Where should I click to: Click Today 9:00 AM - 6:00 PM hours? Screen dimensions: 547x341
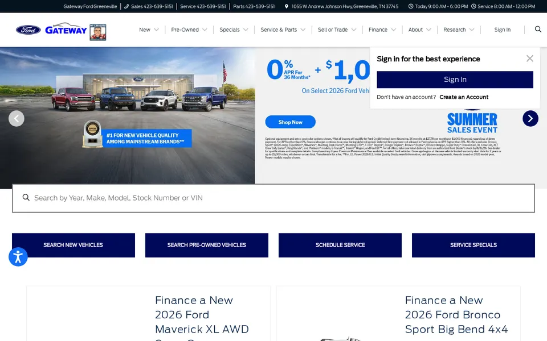[441, 6]
